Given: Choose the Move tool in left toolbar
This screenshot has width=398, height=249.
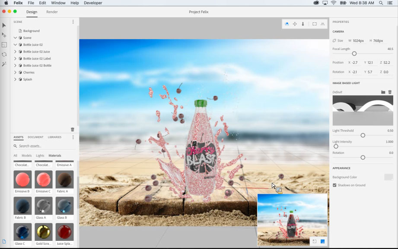Looking at the screenshot, I should (4, 35).
